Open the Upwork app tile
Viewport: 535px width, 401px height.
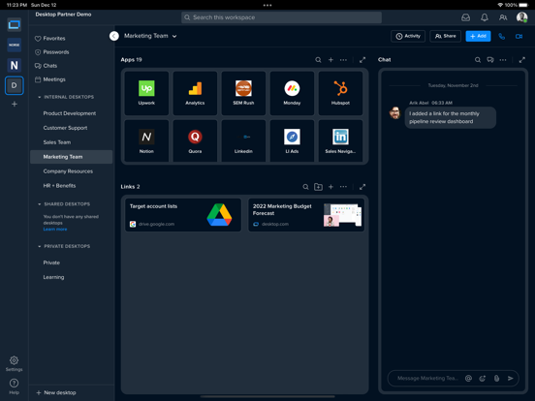click(x=146, y=93)
